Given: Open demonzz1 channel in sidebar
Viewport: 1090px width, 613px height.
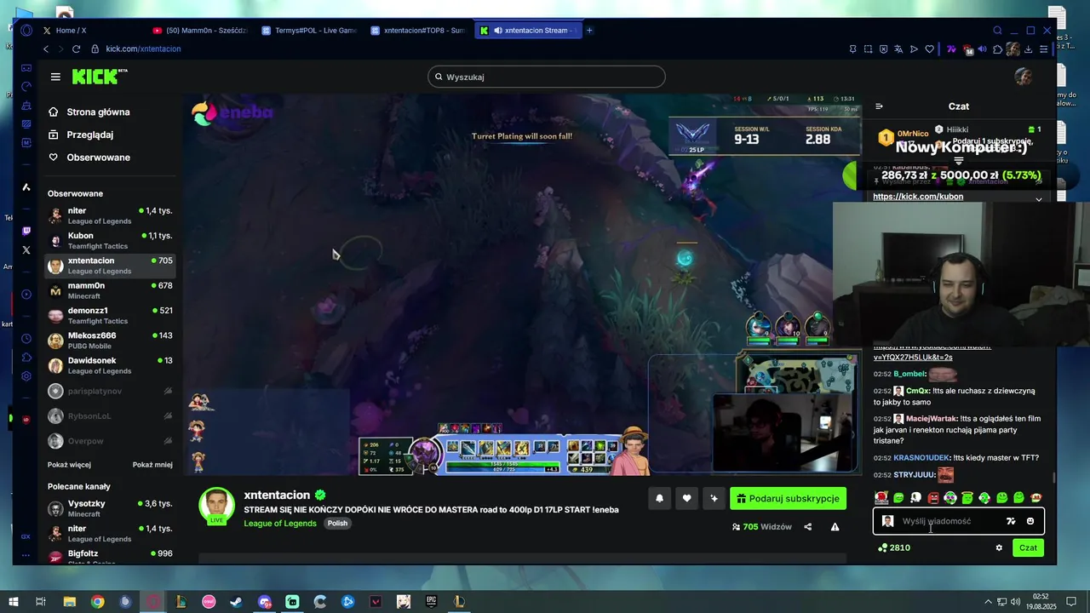Looking at the screenshot, I should (x=110, y=316).
